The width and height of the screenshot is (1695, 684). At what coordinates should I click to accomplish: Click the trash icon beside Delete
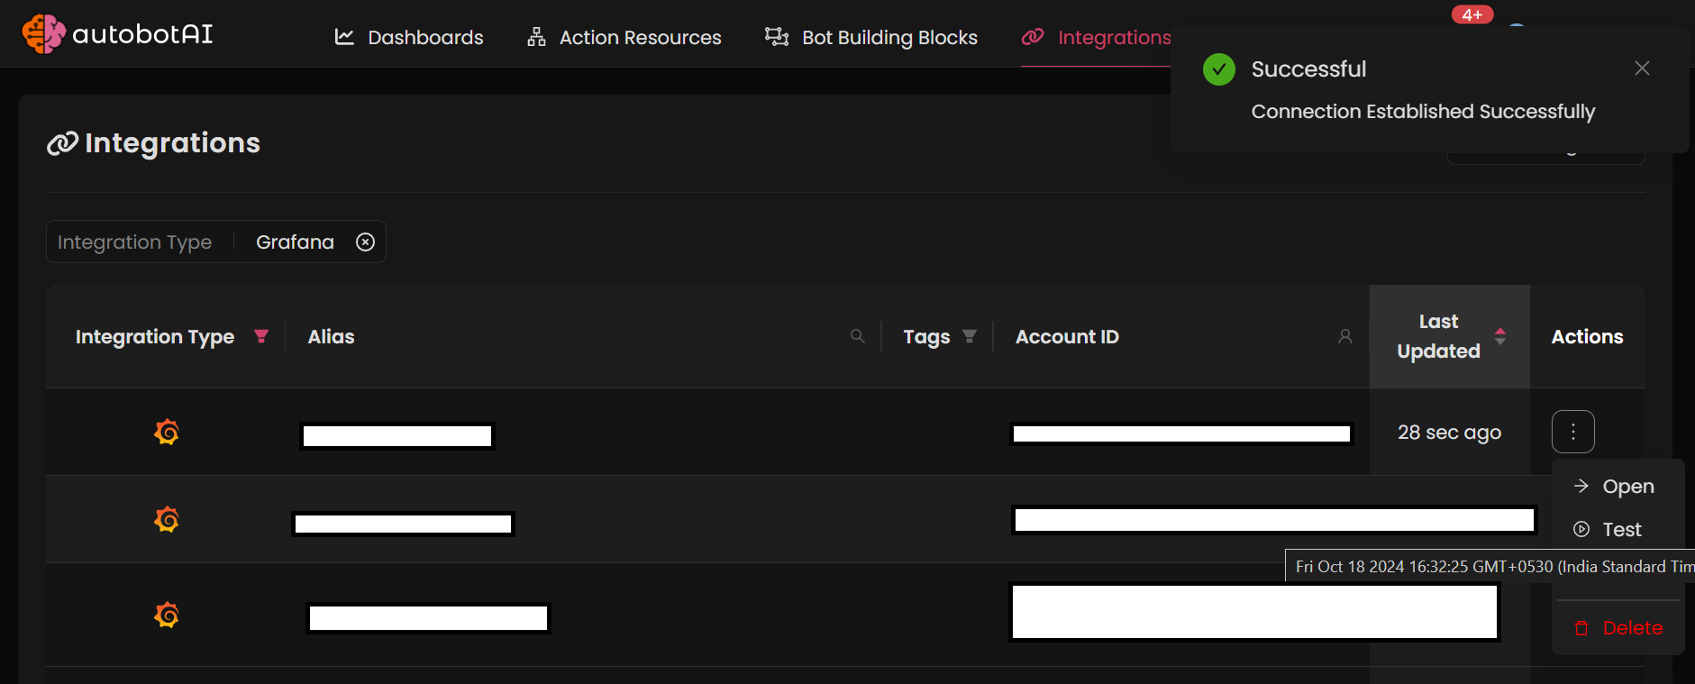[x=1581, y=628]
